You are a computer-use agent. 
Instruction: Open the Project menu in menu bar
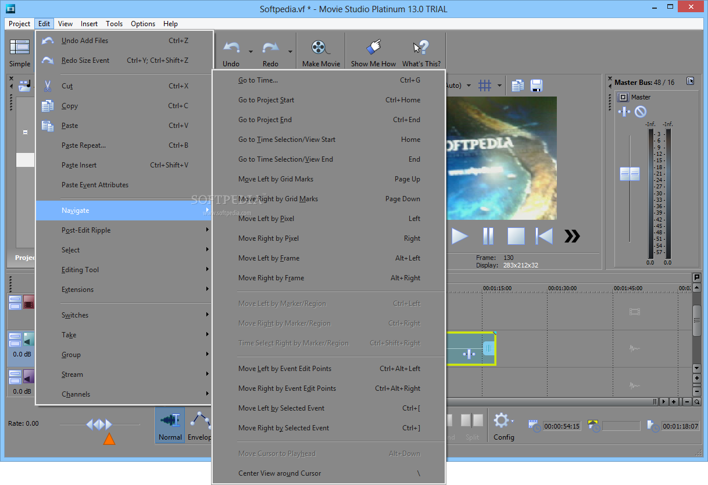pos(20,24)
